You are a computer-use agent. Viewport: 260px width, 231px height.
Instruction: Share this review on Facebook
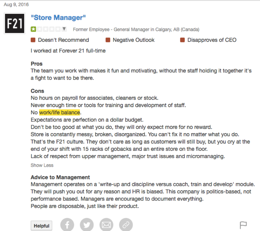(x=67, y=225)
